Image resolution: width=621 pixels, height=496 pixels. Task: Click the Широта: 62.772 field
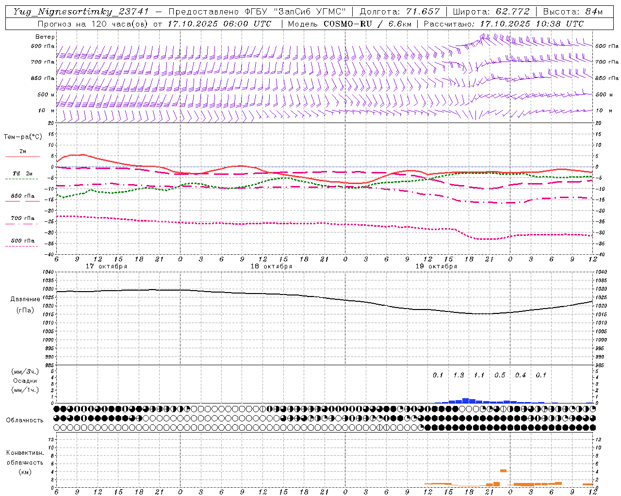[491, 12]
